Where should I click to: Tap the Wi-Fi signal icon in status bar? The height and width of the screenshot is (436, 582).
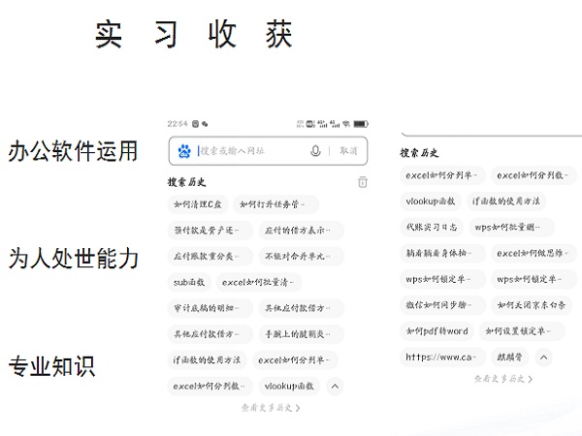tap(346, 124)
